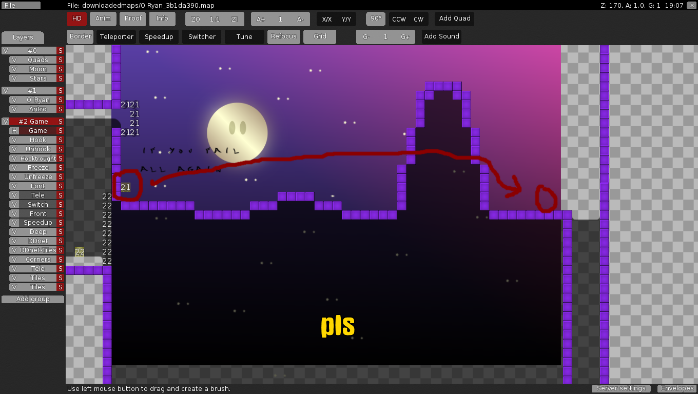The width and height of the screenshot is (698, 394).
Task: Zoom in with the ZI button
Action: point(235,19)
